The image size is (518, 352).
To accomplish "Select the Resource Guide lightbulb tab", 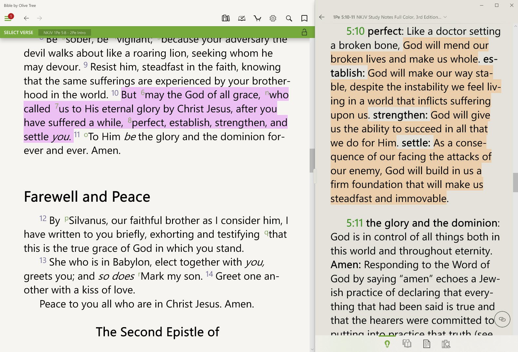I will click(387, 344).
